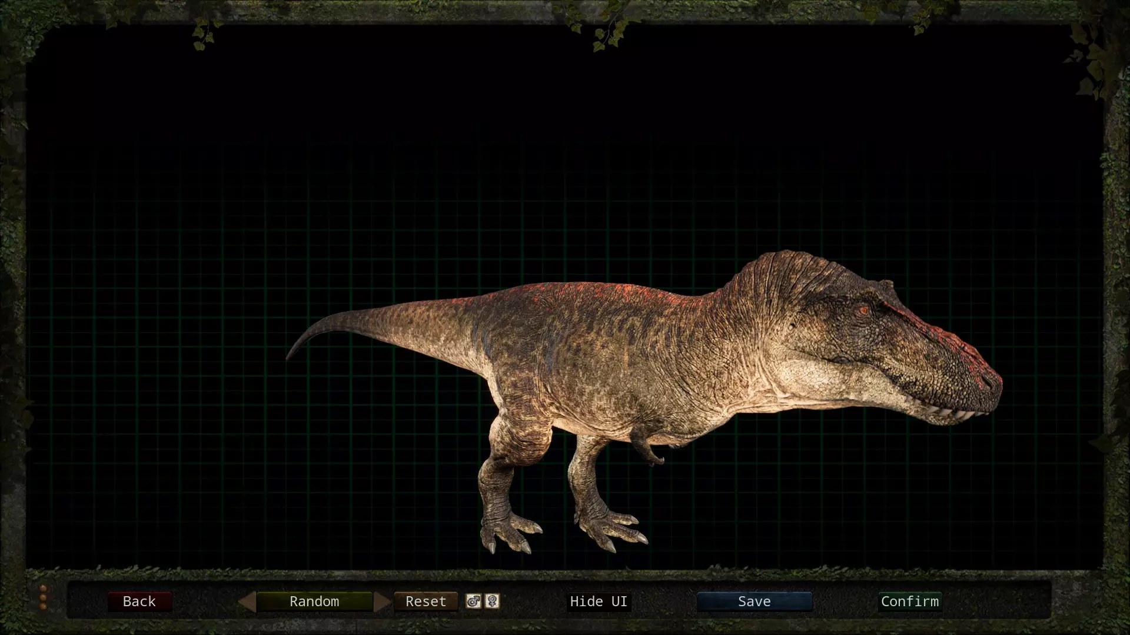Toggle Hide UI
The width and height of the screenshot is (1130, 635).
click(x=599, y=601)
